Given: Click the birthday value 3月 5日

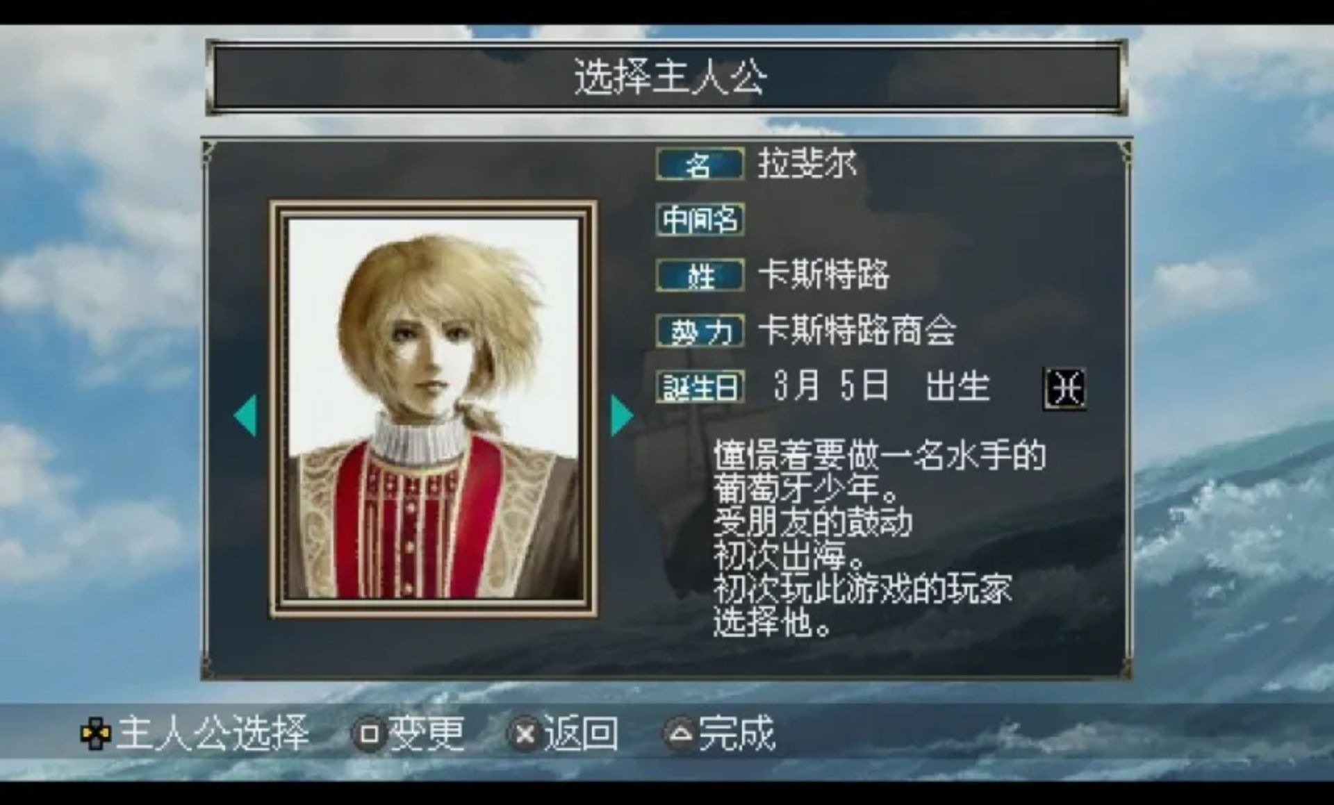Looking at the screenshot, I should pos(831,386).
